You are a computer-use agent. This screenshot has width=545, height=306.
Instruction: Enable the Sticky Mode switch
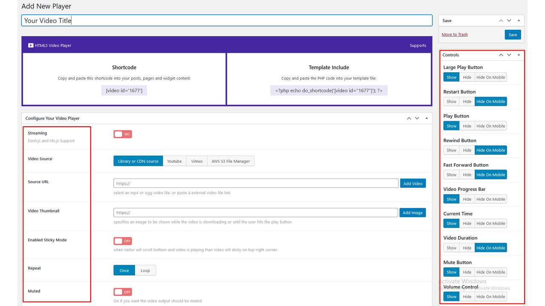tap(123, 241)
